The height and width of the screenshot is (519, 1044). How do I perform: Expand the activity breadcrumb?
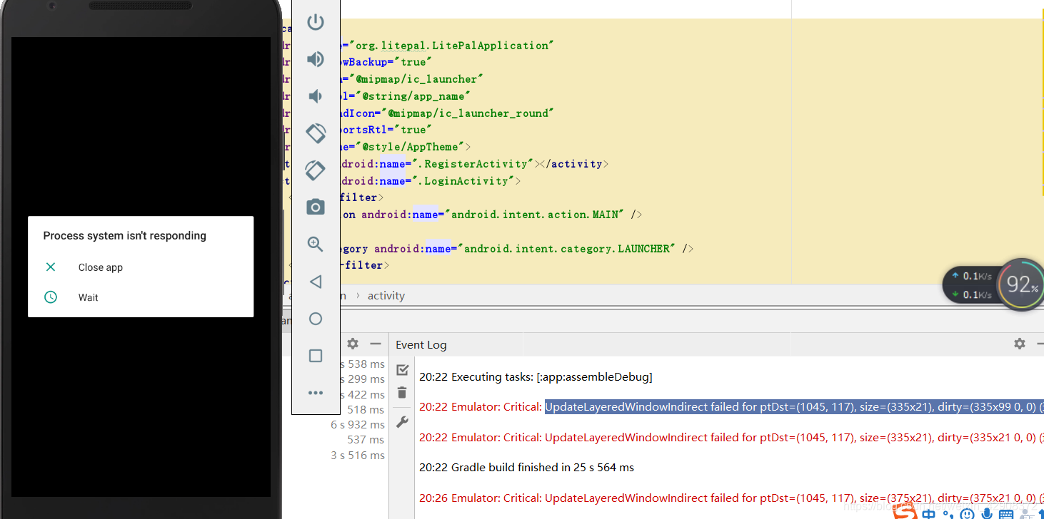tap(386, 295)
